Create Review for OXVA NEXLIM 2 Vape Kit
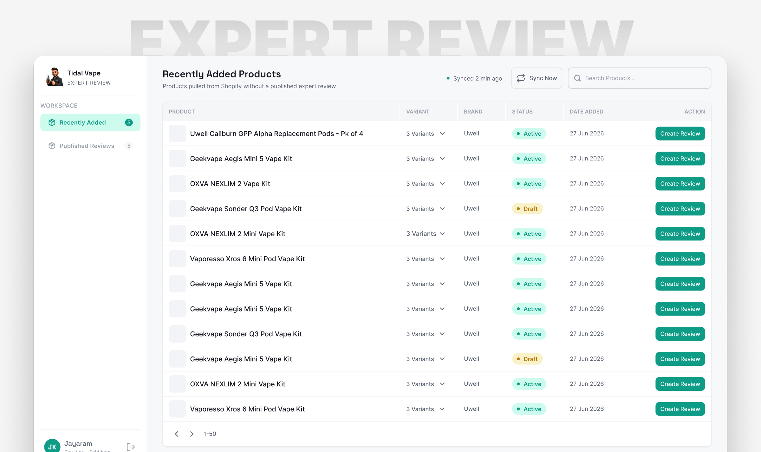The width and height of the screenshot is (761, 452). point(680,184)
